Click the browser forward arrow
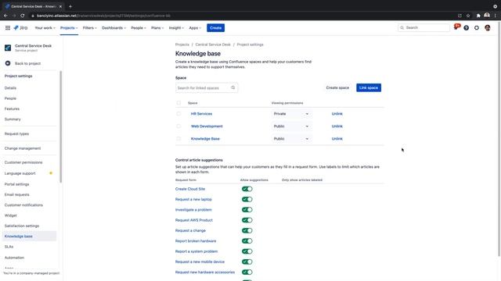The image size is (501, 281). (x=14, y=16)
